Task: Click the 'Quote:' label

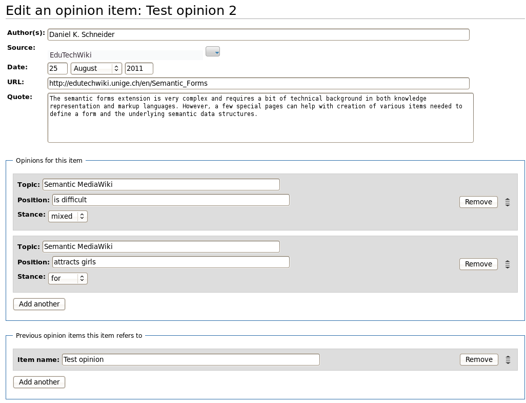Action: 20,97
